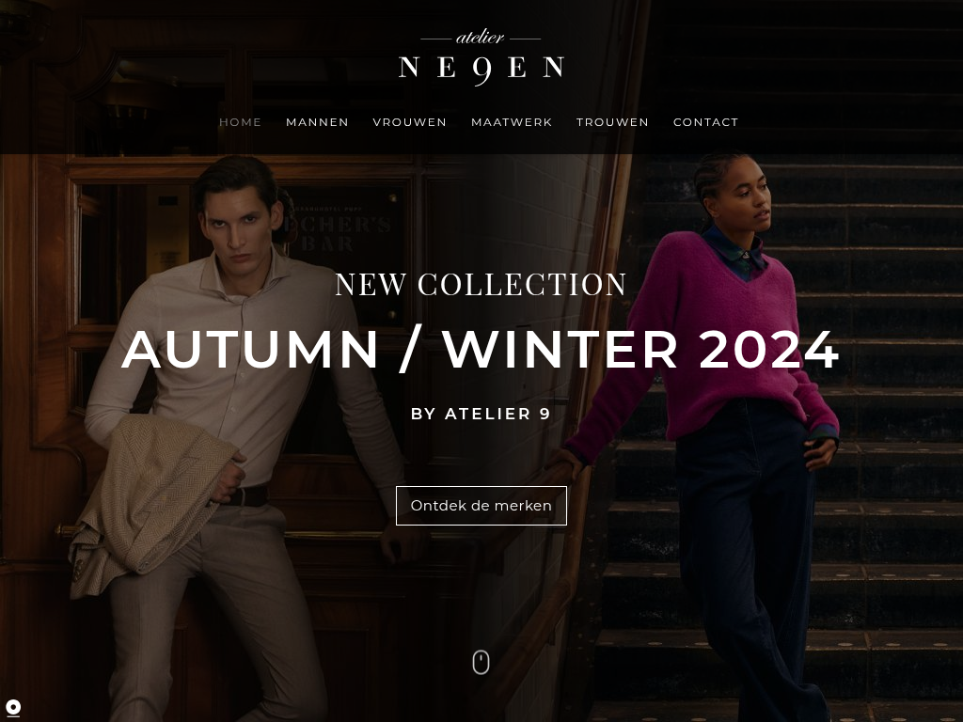Open the MANNEN menu item

(x=317, y=122)
